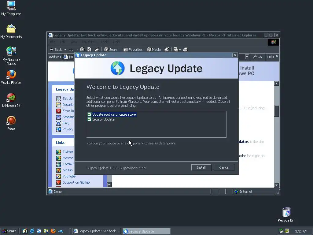Close the Legacy Update dialog
Image resolution: width=313 pixels, height=235 pixels.
pyautogui.click(x=234, y=55)
